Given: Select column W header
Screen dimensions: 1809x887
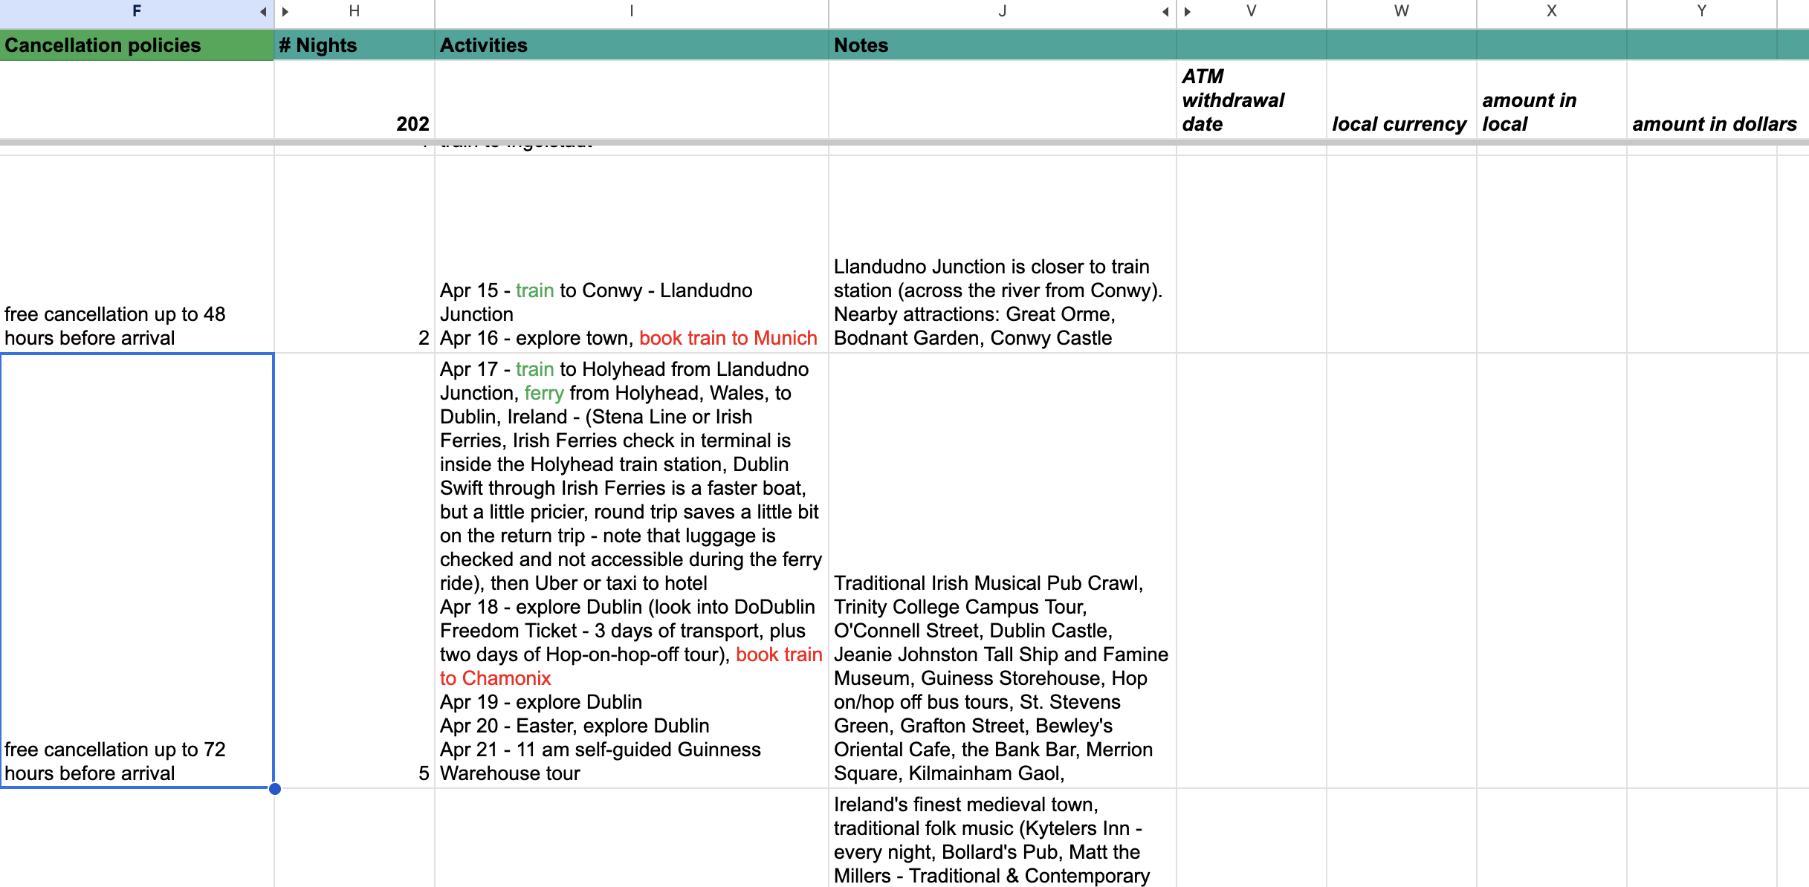Looking at the screenshot, I should (x=1401, y=11).
